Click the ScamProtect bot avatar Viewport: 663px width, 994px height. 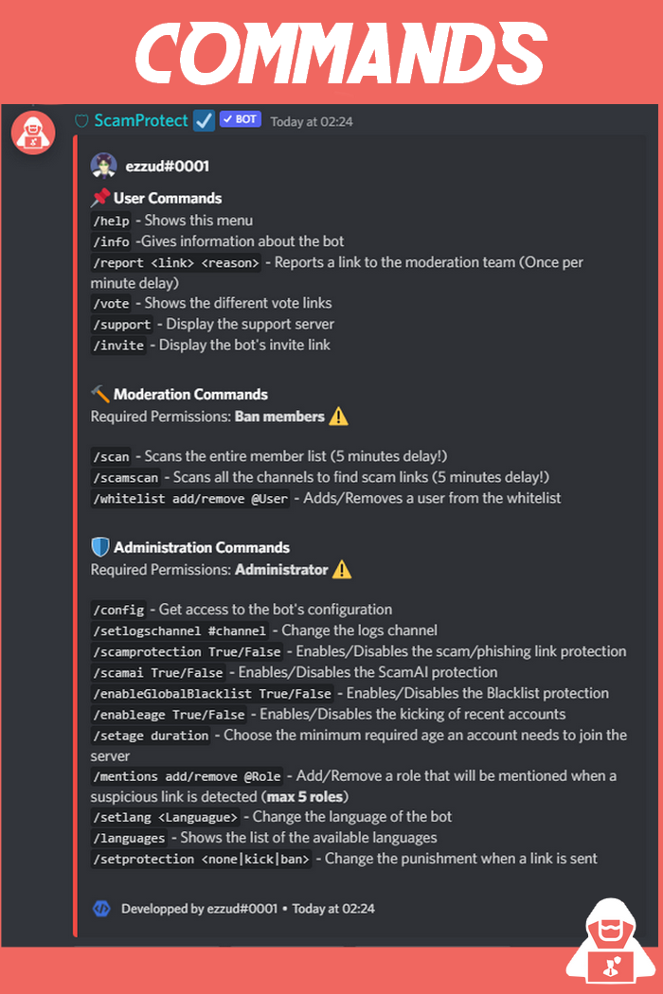click(33, 132)
